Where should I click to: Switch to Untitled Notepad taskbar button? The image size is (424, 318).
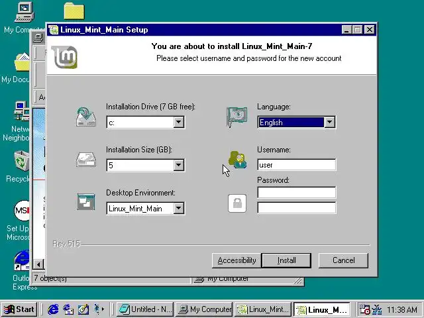click(146, 309)
